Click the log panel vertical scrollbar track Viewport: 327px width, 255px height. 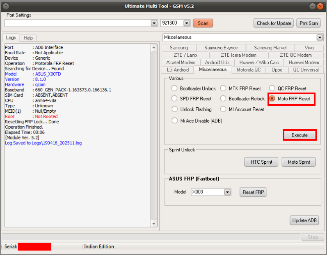(x=154, y=135)
